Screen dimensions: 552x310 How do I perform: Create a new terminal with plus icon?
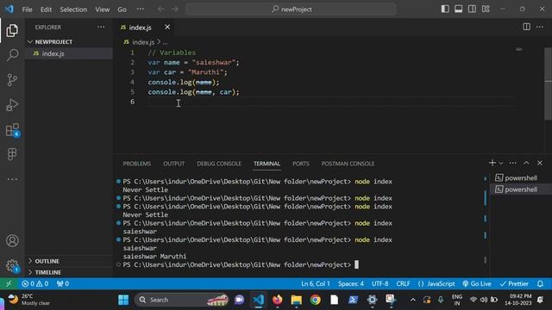point(492,163)
